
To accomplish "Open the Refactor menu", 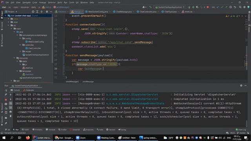I will pos(52,2).
